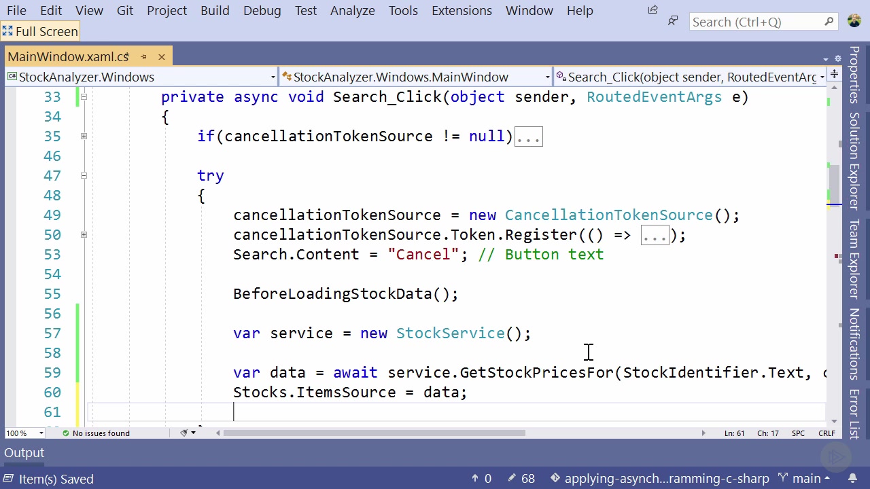Click the pencil icon showing 68 pending changes
The image size is (870, 489).
point(520,478)
